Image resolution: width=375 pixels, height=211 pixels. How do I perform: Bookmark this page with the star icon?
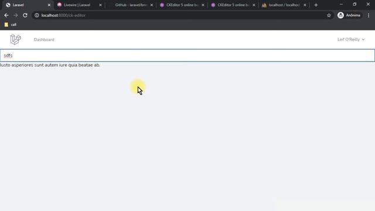tap(329, 15)
